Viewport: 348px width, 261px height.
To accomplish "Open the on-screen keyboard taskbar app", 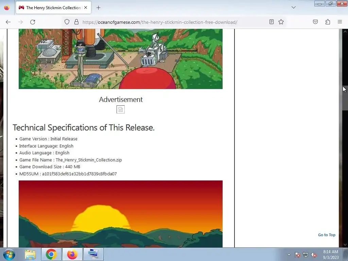I will [x=93, y=254].
